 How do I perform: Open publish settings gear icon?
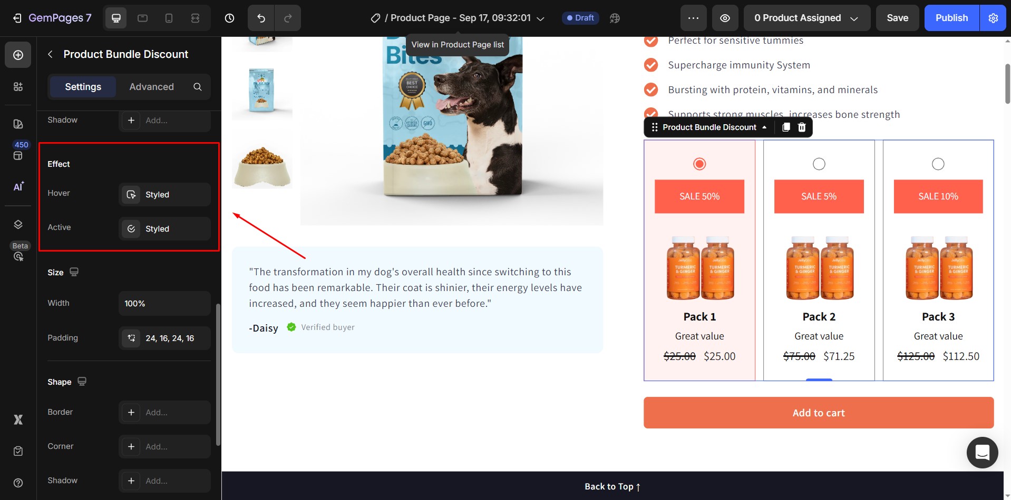(993, 18)
